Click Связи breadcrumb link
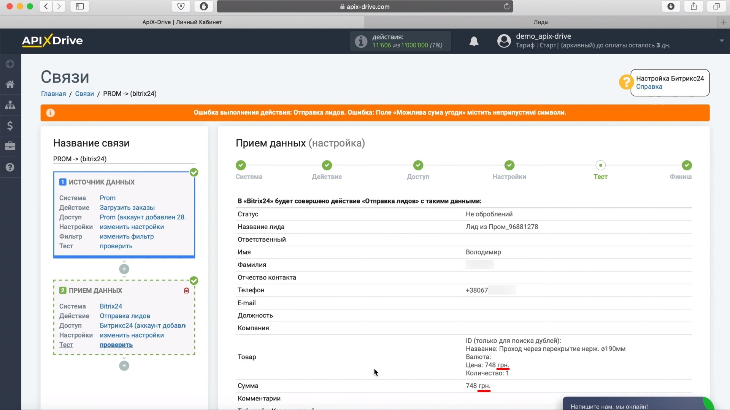Image resolution: width=730 pixels, height=410 pixels. (x=84, y=94)
